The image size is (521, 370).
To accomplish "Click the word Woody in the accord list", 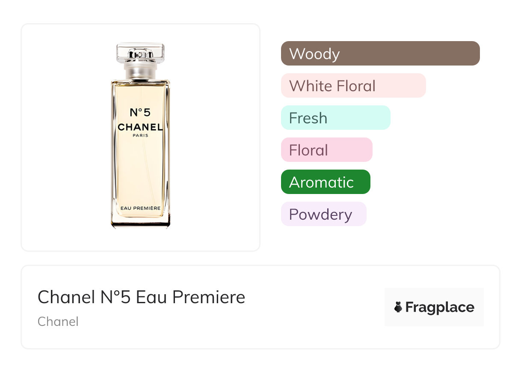I will [314, 54].
